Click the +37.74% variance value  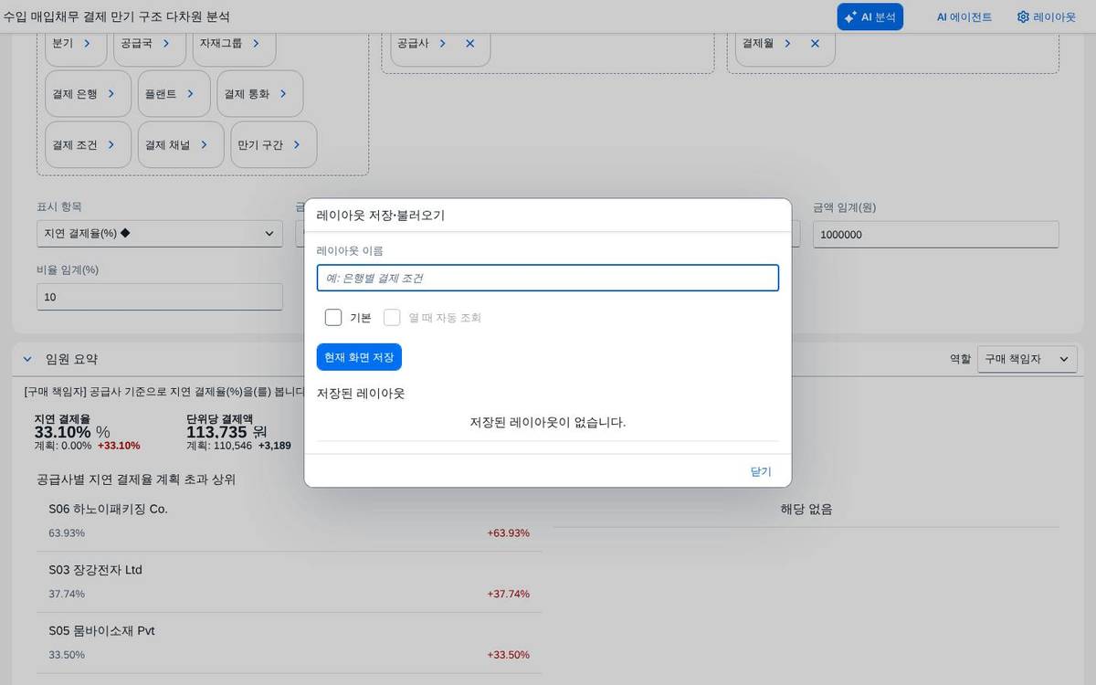point(508,594)
